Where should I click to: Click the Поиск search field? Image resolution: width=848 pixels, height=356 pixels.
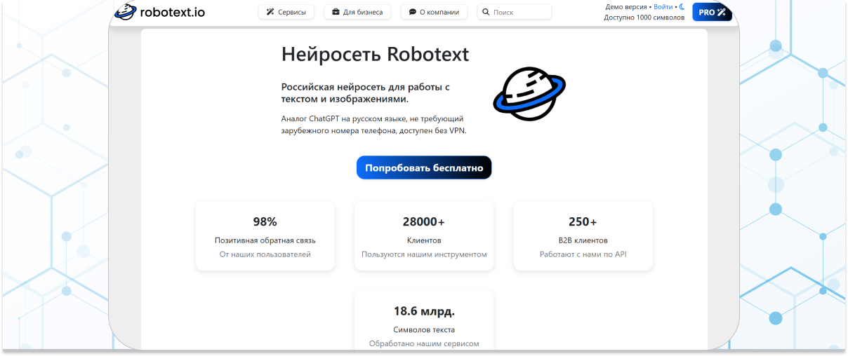[515, 12]
